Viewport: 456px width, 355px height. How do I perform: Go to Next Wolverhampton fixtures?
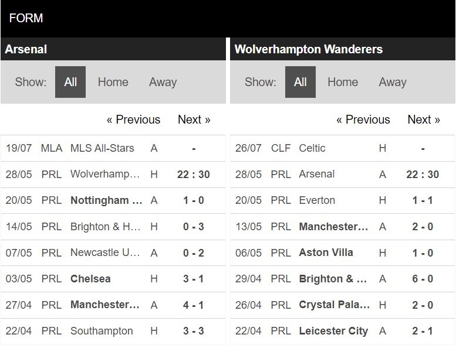[x=424, y=120]
